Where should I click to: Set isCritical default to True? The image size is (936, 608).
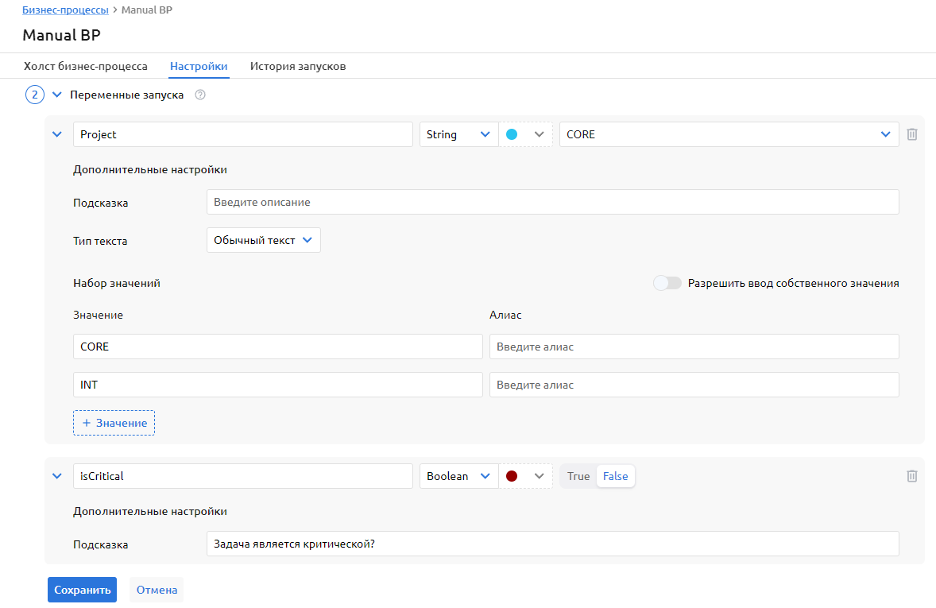[x=578, y=476]
